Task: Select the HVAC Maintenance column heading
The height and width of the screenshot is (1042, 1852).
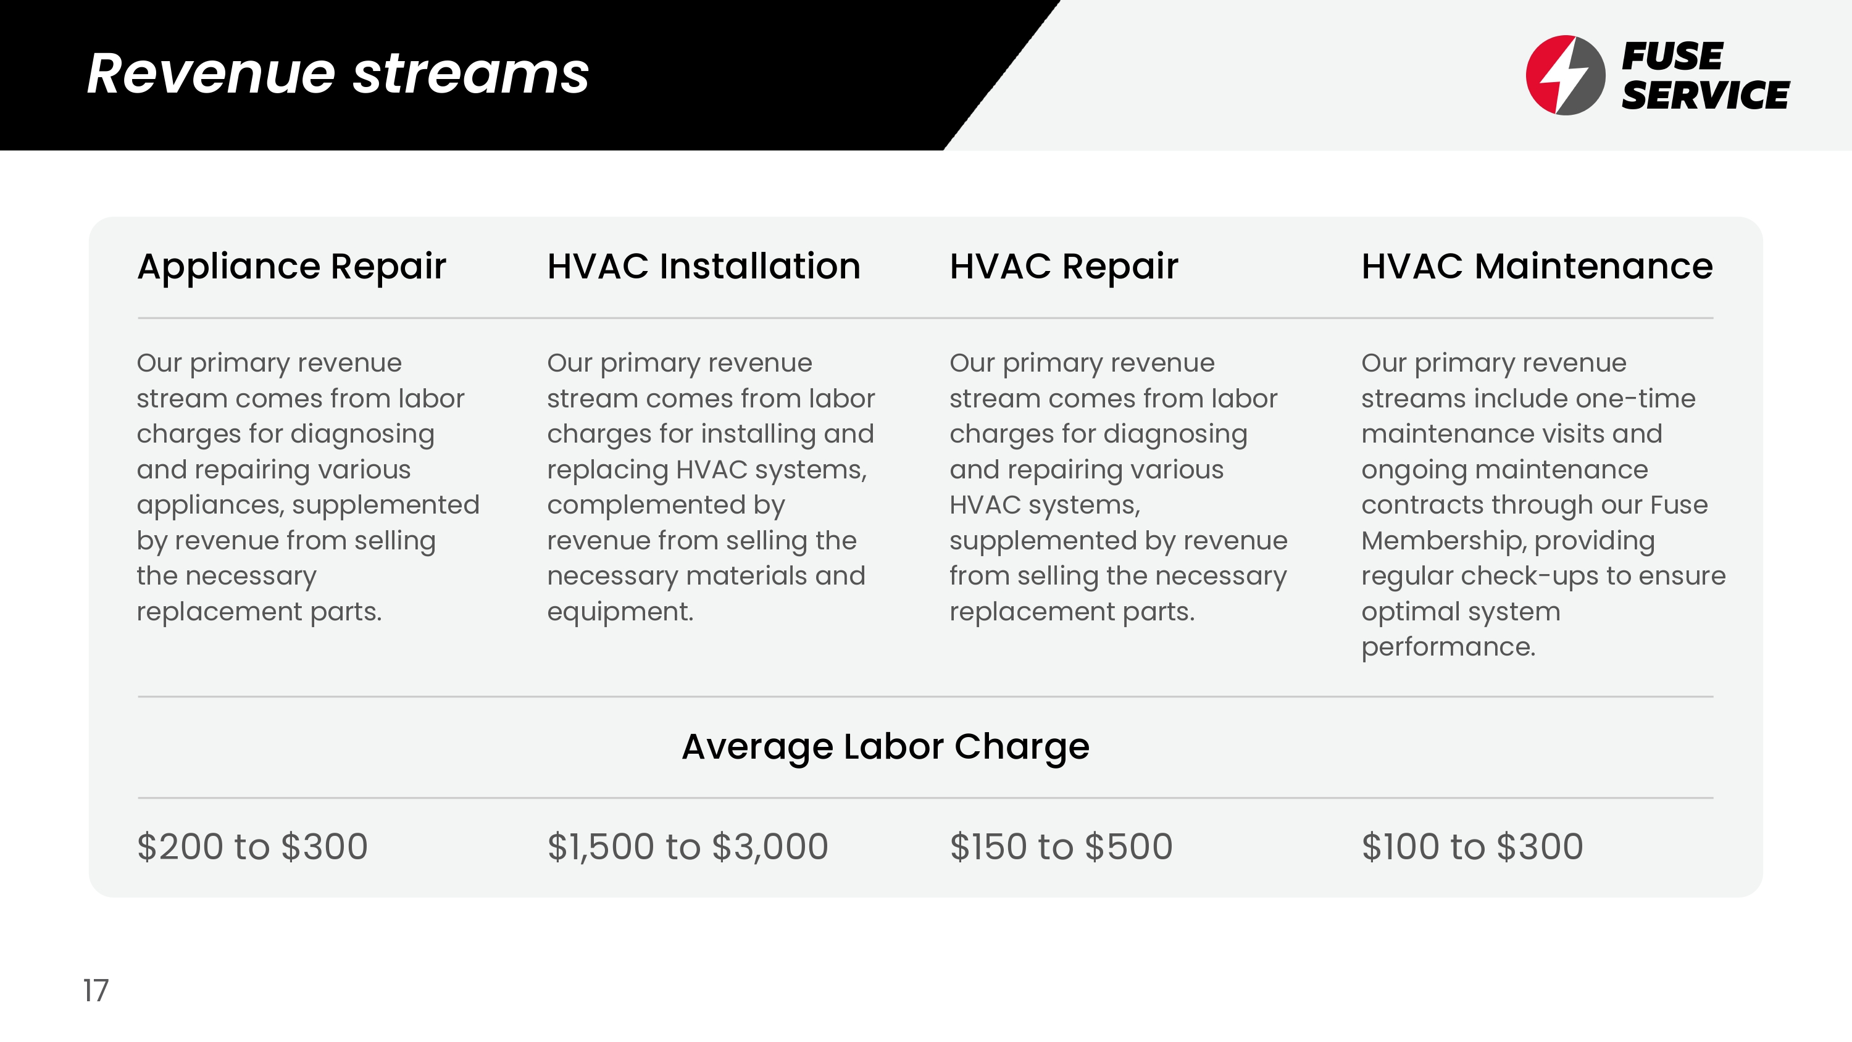Action: click(1537, 266)
